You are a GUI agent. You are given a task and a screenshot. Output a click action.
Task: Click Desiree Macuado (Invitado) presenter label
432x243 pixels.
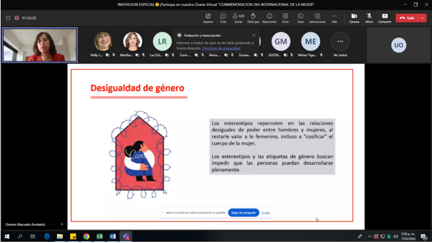tap(25, 224)
